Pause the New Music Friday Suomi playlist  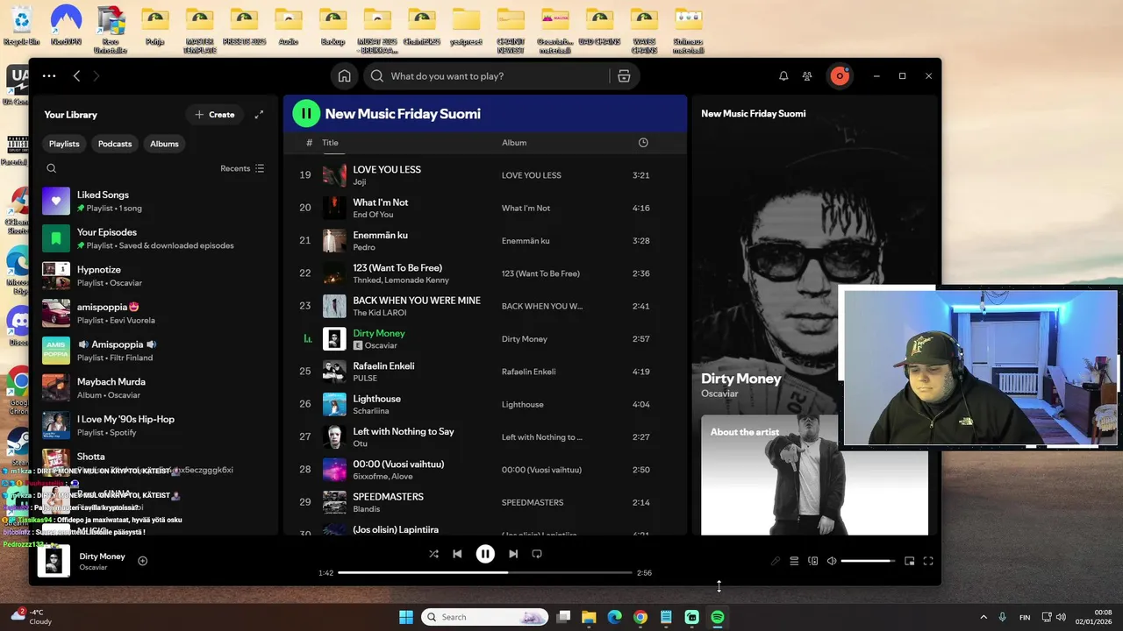(306, 113)
